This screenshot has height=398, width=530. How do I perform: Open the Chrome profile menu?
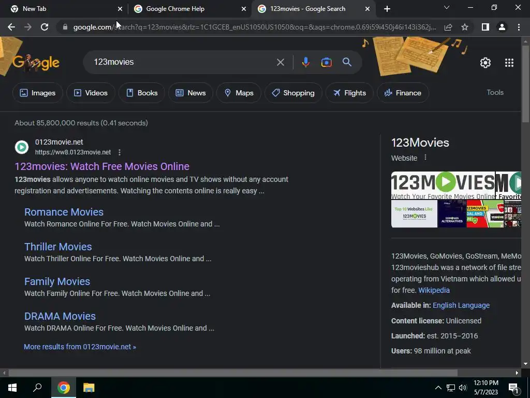click(502, 27)
